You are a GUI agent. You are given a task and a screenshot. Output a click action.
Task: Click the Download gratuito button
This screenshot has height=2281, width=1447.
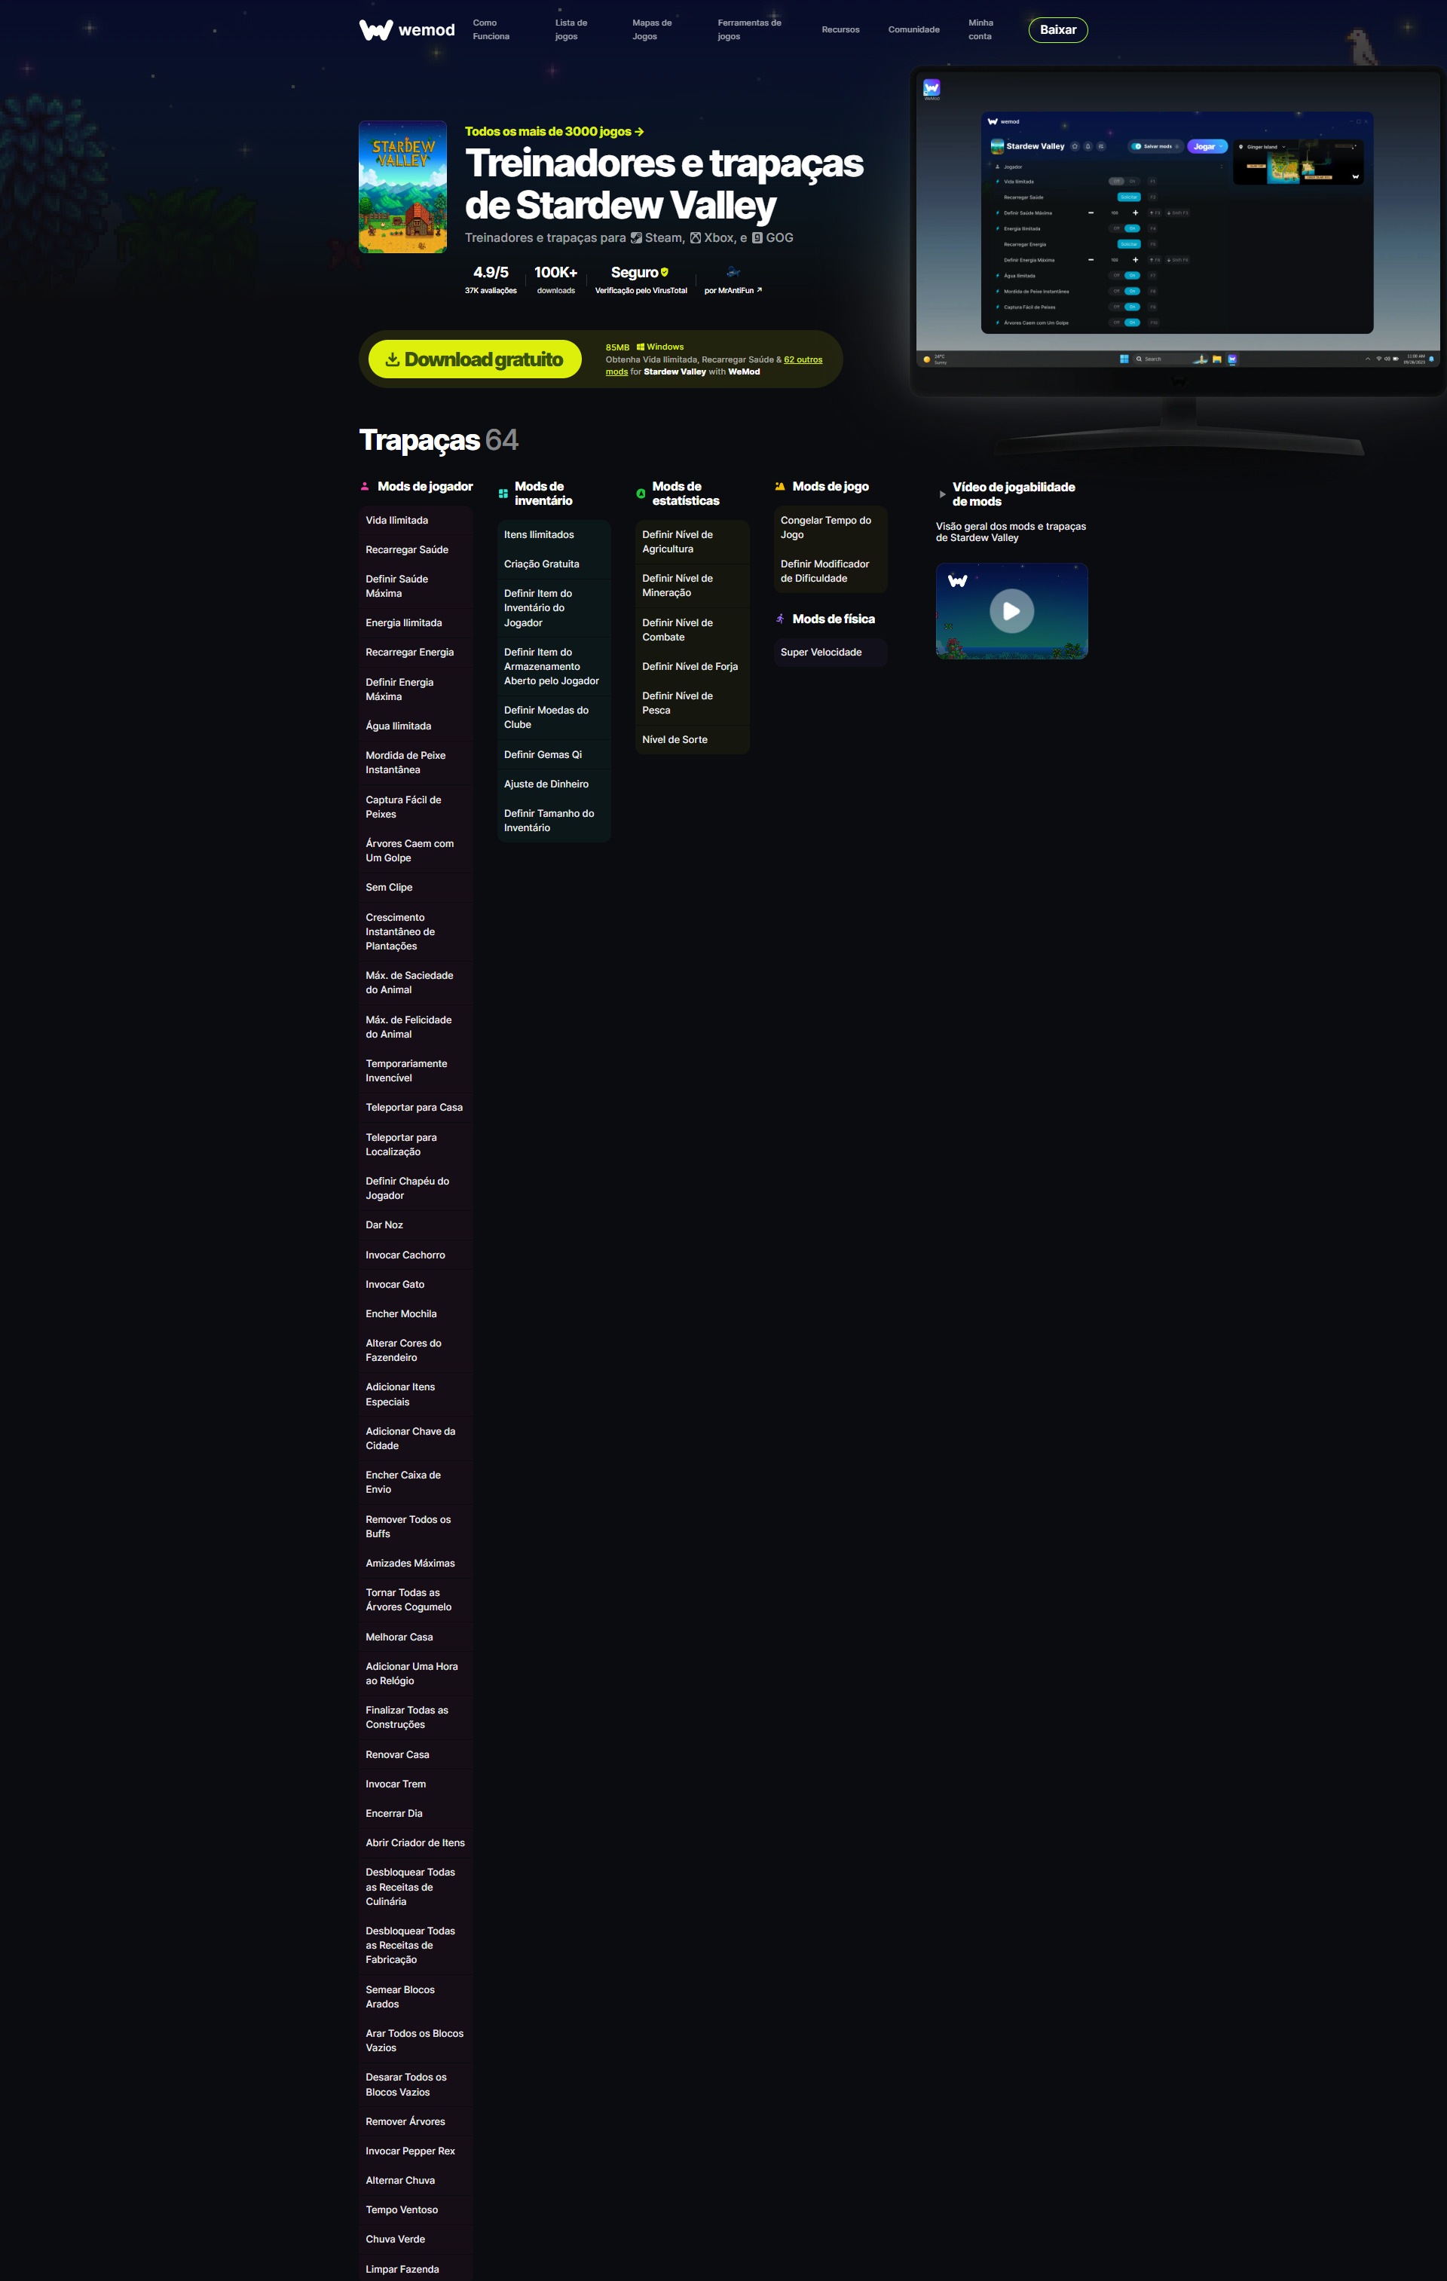pyautogui.click(x=475, y=359)
